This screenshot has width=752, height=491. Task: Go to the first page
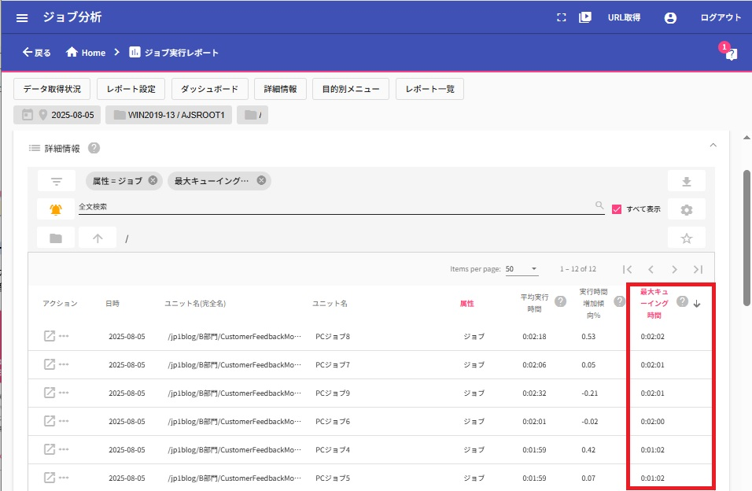(x=627, y=269)
